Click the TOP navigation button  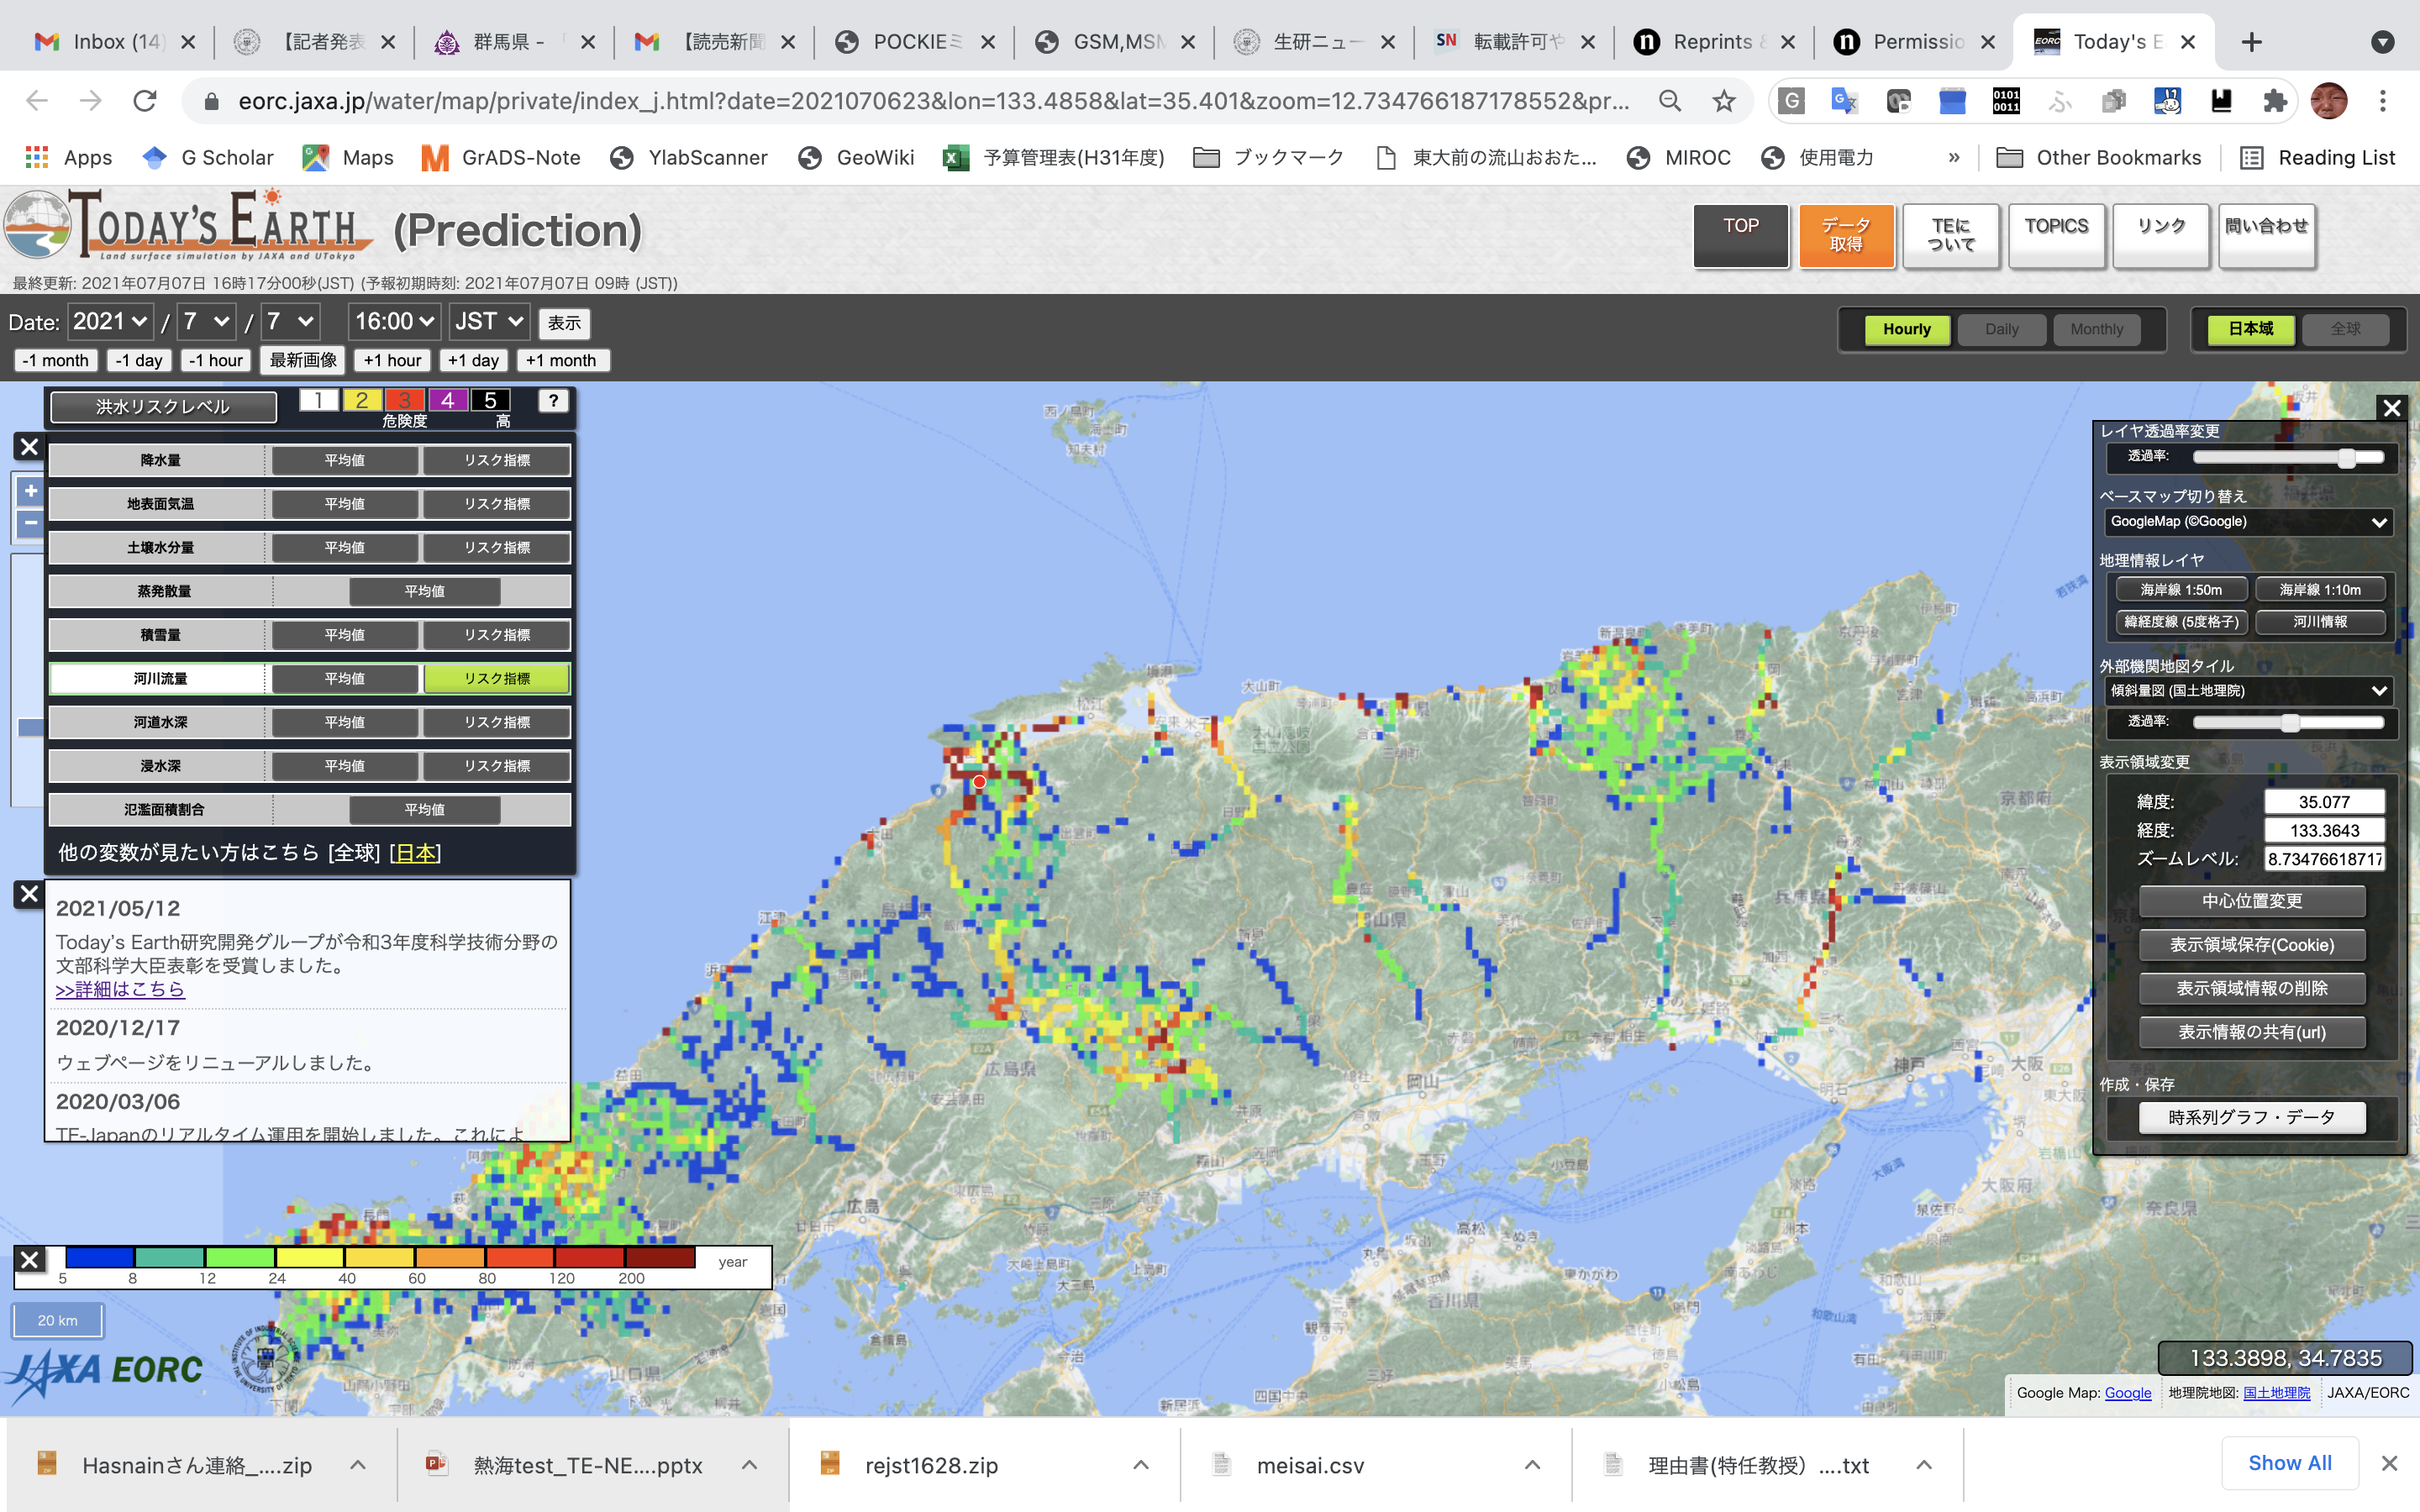tap(1741, 236)
